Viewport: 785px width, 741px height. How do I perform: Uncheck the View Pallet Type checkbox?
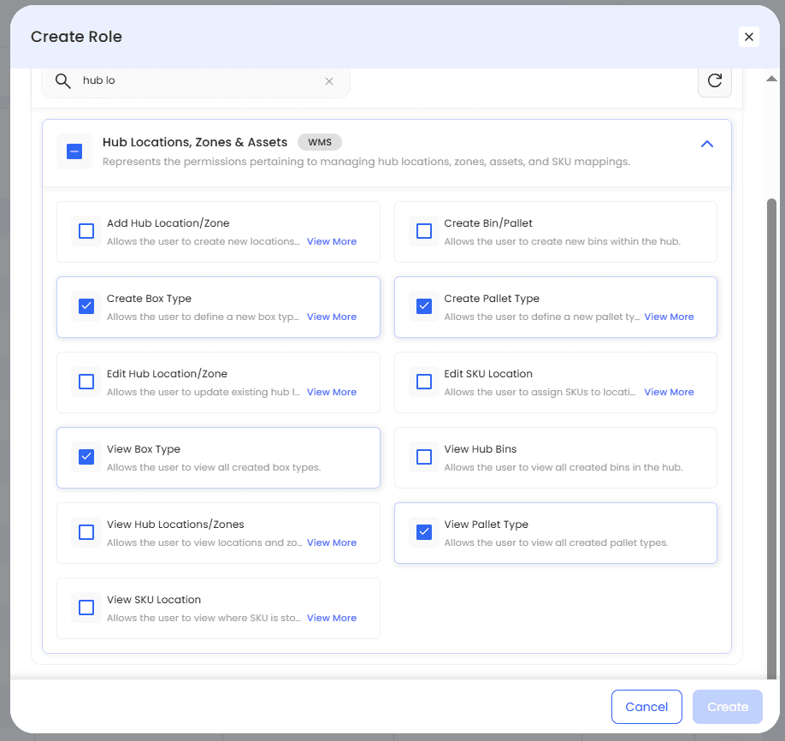pos(424,532)
